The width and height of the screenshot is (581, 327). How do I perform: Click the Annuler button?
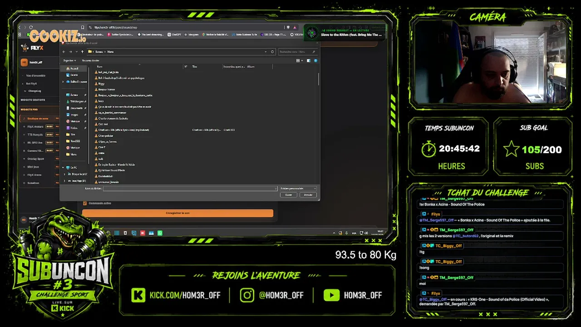308,195
